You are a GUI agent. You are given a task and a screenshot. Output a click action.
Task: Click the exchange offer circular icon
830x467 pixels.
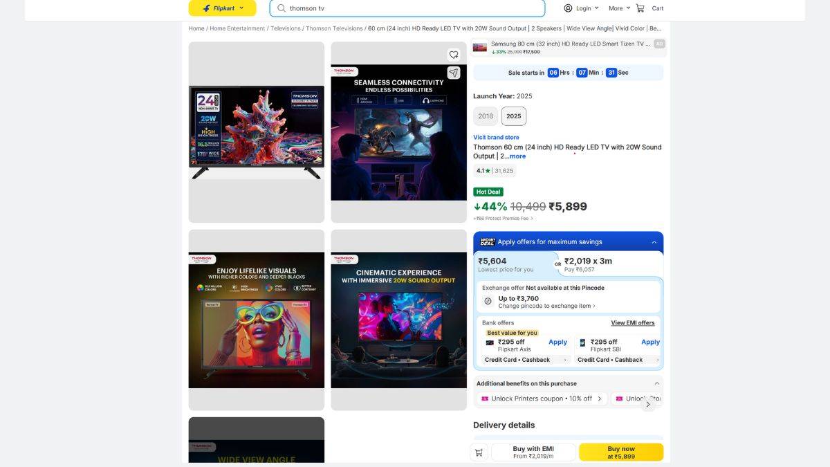488,302
